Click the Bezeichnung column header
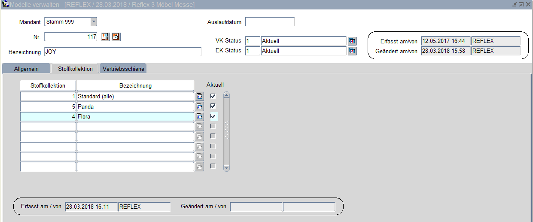 [135, 85]
